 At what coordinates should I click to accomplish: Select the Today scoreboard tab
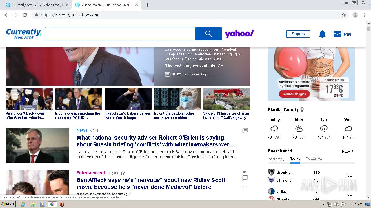295,159
